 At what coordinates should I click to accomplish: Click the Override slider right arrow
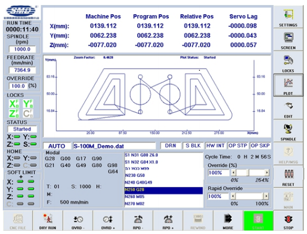267,173
